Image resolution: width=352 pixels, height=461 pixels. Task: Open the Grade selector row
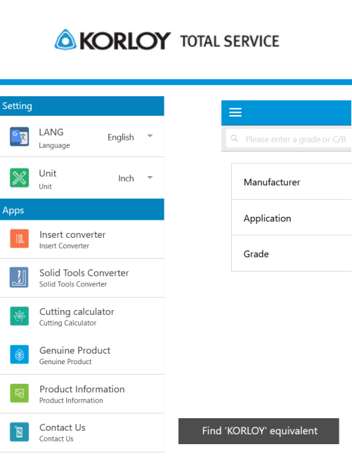click(292, 253)
